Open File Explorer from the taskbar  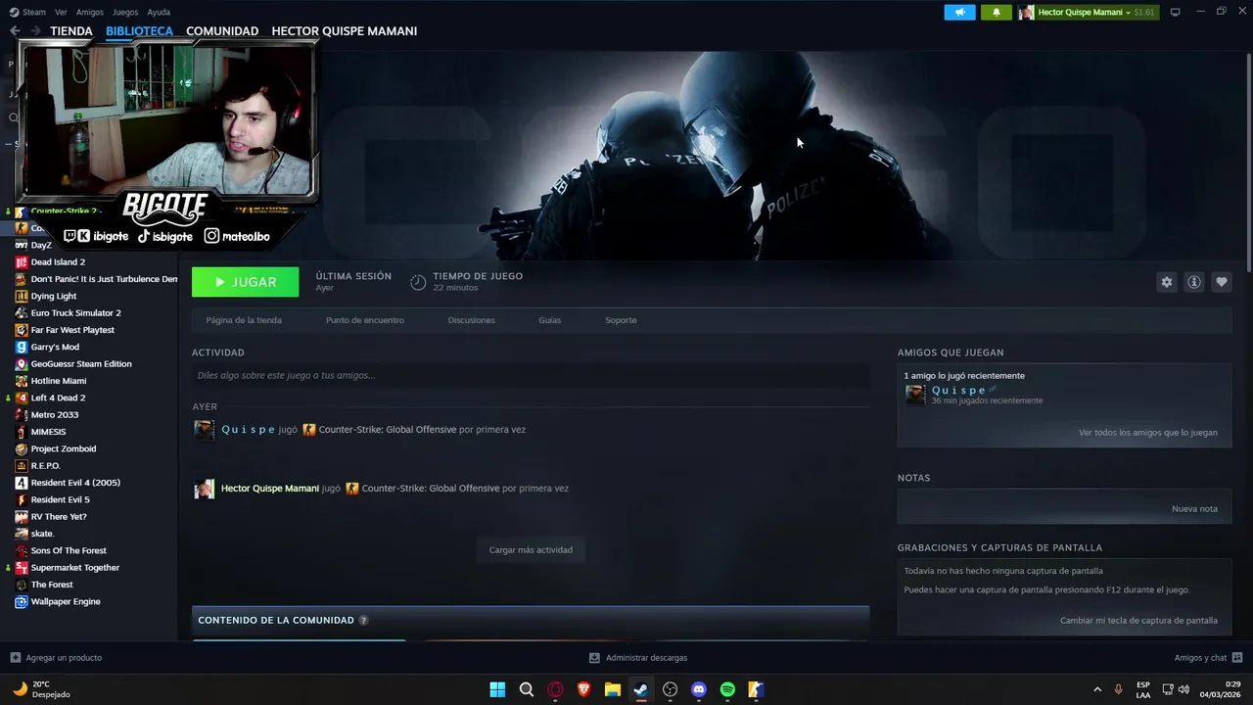(x=613, y=689)
